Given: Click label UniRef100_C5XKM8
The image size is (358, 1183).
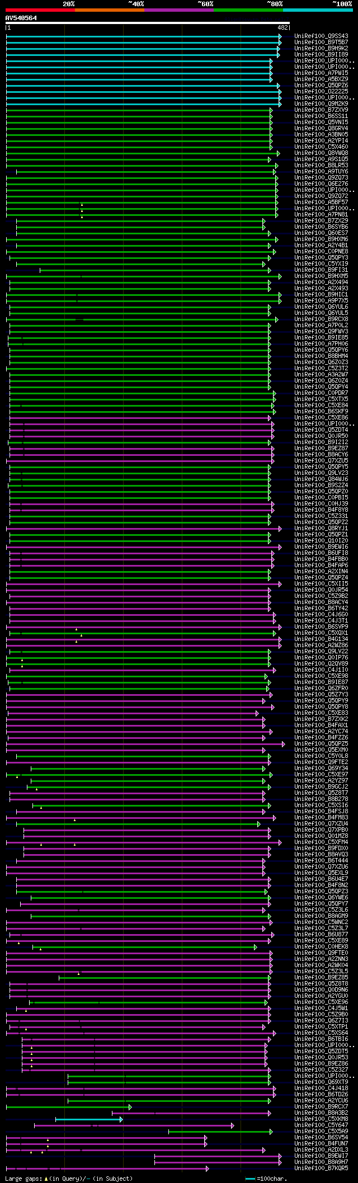Looking at the screenshot, I should pos(321,1119).
